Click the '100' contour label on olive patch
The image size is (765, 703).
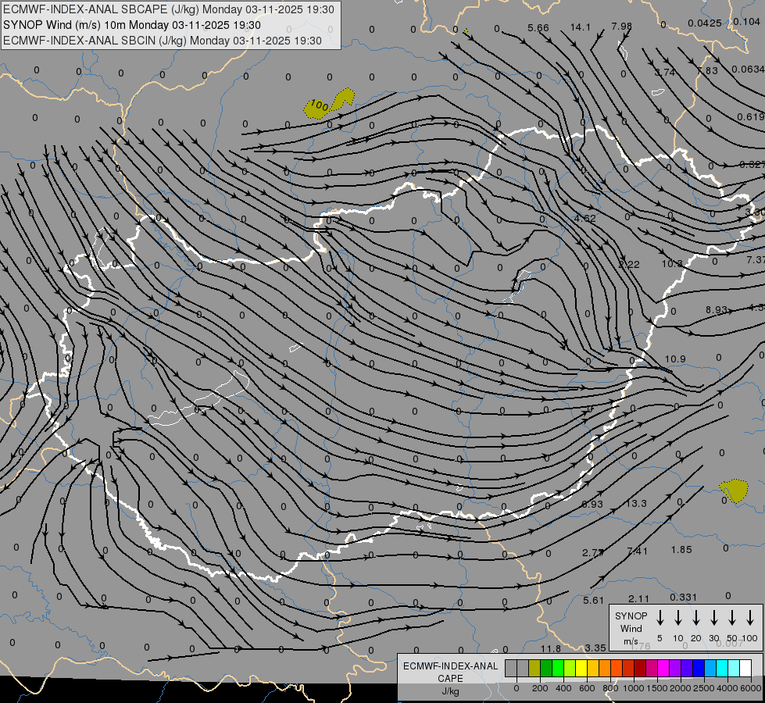[319, 105]
